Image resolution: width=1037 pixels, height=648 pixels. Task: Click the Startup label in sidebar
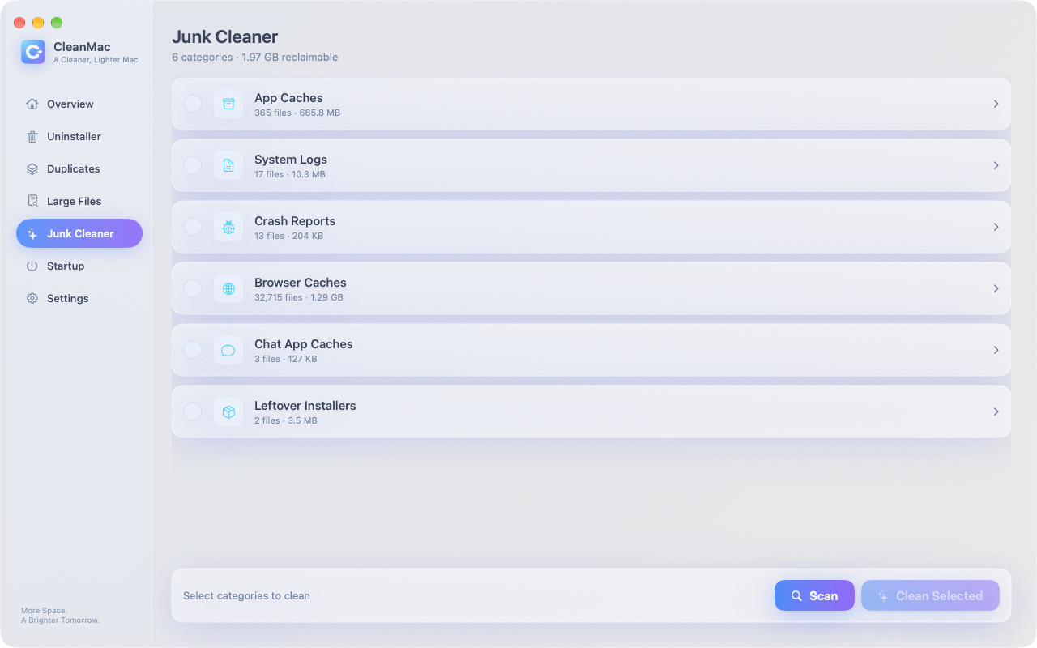coord(66,266)
